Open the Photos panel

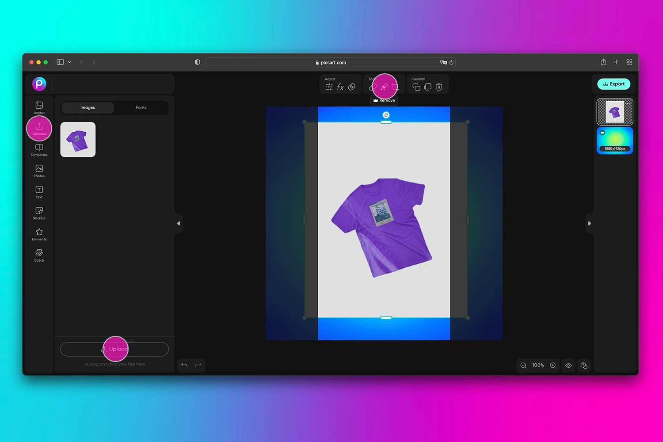pyautogui.click(x=39, y=170)
